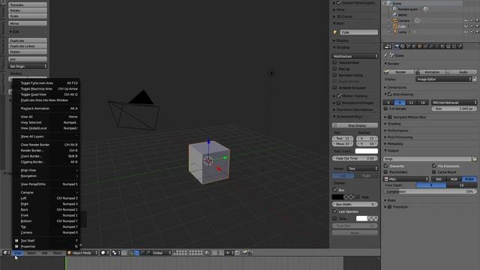Viewport: 480px width, 270px height.
Task: Click the Cube mesh icon in the outliner
Action: click(x=395, y=26)
